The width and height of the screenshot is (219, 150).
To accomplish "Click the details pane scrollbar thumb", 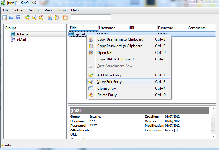I will 213,121.
